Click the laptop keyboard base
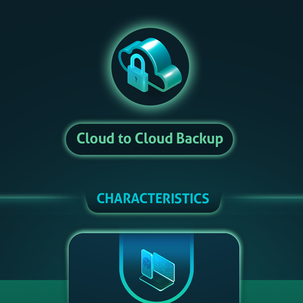 (157, 284)
